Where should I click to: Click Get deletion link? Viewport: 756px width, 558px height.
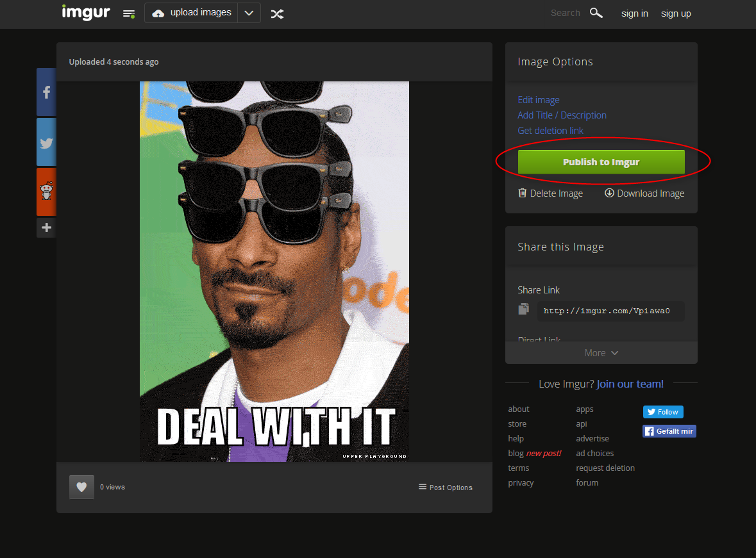tap(550, 131)
